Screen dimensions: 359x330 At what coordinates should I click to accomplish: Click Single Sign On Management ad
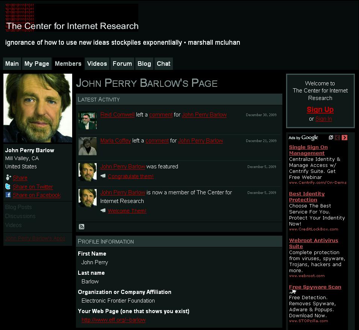308,150
